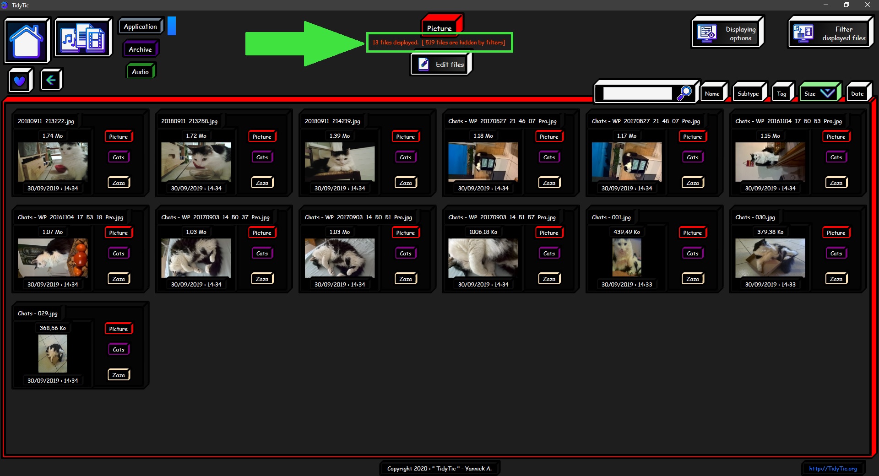Viewport: 879px width, 476px height.
Task: Select the Archive file type
Action: tap(140, 49)
